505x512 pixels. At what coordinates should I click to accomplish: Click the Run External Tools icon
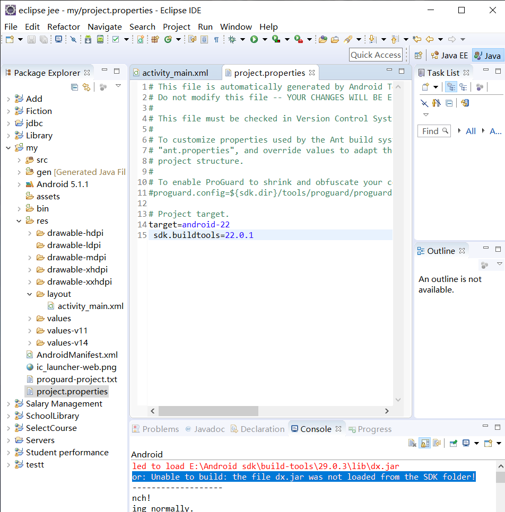pyautogui.click(x=299, y=40)
